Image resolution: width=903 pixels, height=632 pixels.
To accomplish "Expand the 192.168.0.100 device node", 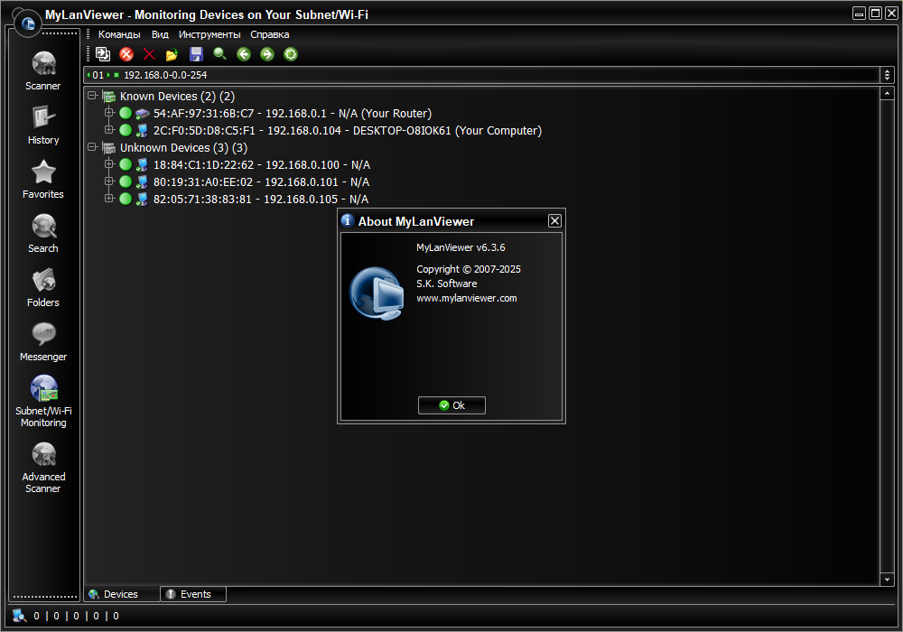I will [109, 164].
